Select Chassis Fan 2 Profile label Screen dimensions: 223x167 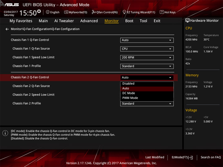(x=27, y=103)
